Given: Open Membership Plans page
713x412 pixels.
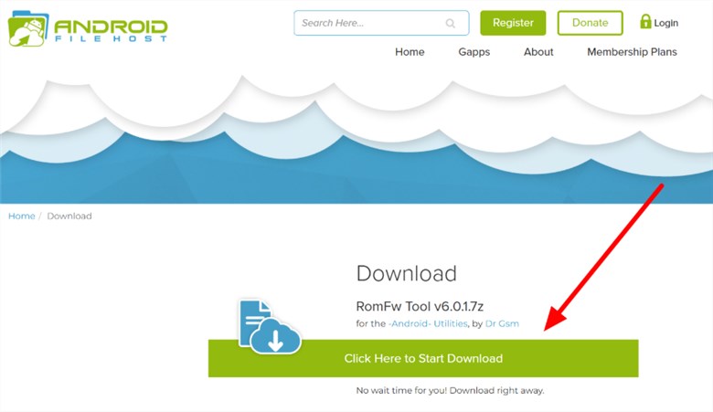Looking at the screenshot, I should (632, 52).
